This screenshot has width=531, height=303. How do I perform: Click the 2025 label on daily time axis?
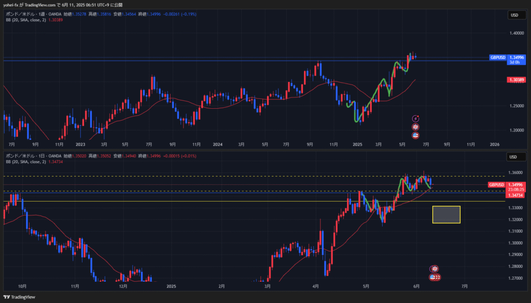[171, 286]
